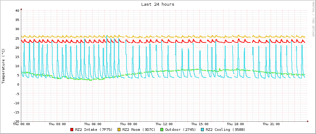
Task: Click the -15 value on temperature axis
Action: point(16,112)
